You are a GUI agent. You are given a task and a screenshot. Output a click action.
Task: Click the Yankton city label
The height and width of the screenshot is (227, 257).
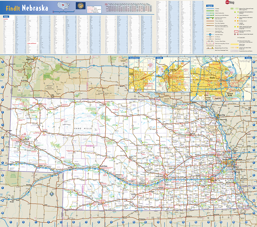194,102
